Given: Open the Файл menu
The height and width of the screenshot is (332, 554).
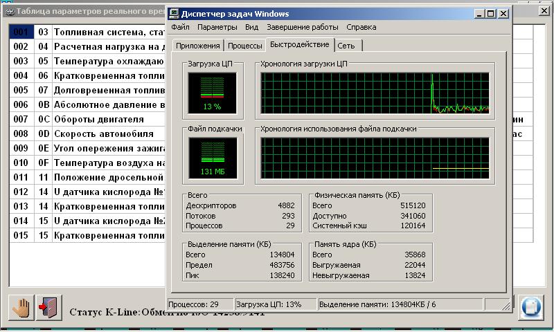Looking at the screenshot, I should [180, 28].
